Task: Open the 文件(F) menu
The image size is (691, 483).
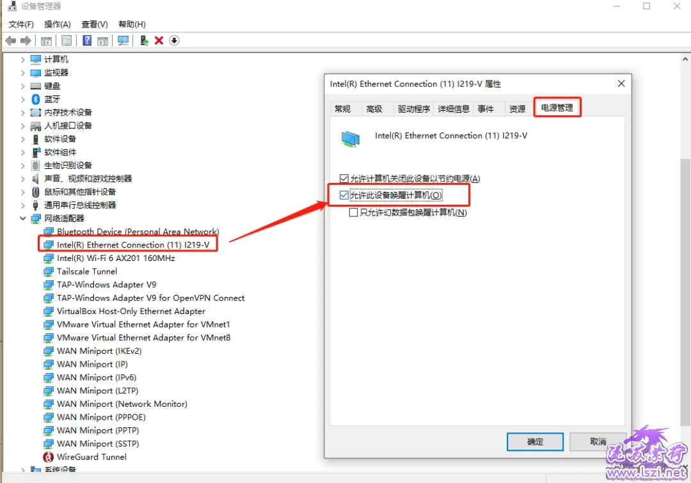Action: (x=21, y=24)
